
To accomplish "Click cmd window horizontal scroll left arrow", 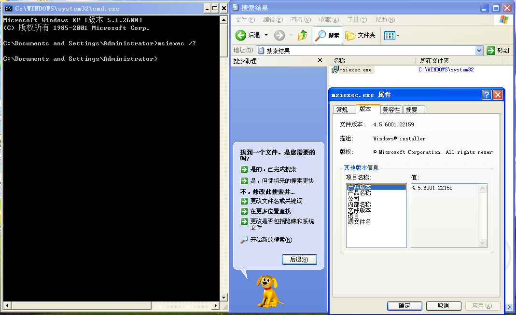I will click(7, 306).
